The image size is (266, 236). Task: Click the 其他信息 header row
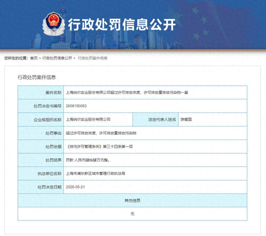pyautogui.click(x=132, y=200)
